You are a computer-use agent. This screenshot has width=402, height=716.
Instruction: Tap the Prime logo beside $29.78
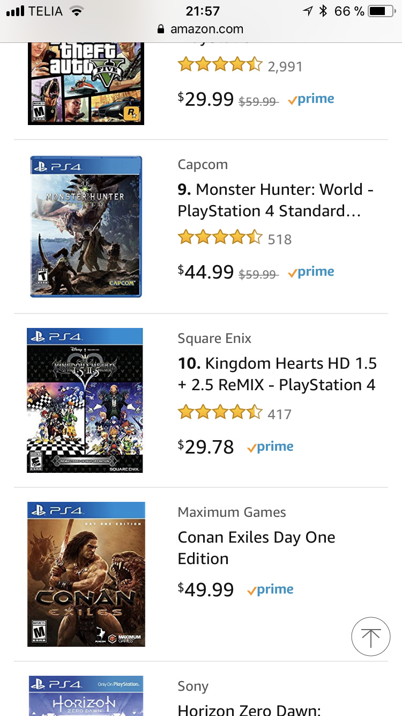tap(270, 447)
